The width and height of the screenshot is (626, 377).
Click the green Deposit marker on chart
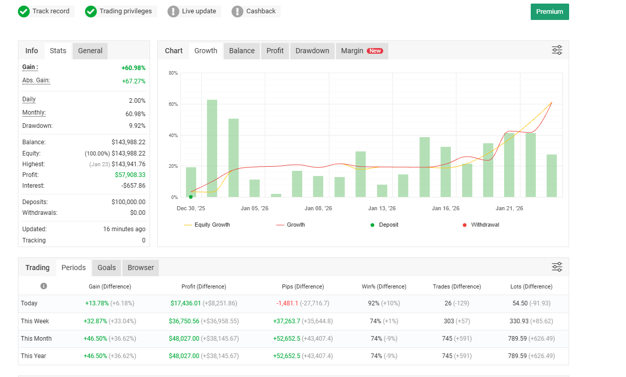(191, 196)
